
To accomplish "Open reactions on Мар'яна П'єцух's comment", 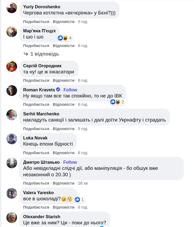I will point(65,38).
